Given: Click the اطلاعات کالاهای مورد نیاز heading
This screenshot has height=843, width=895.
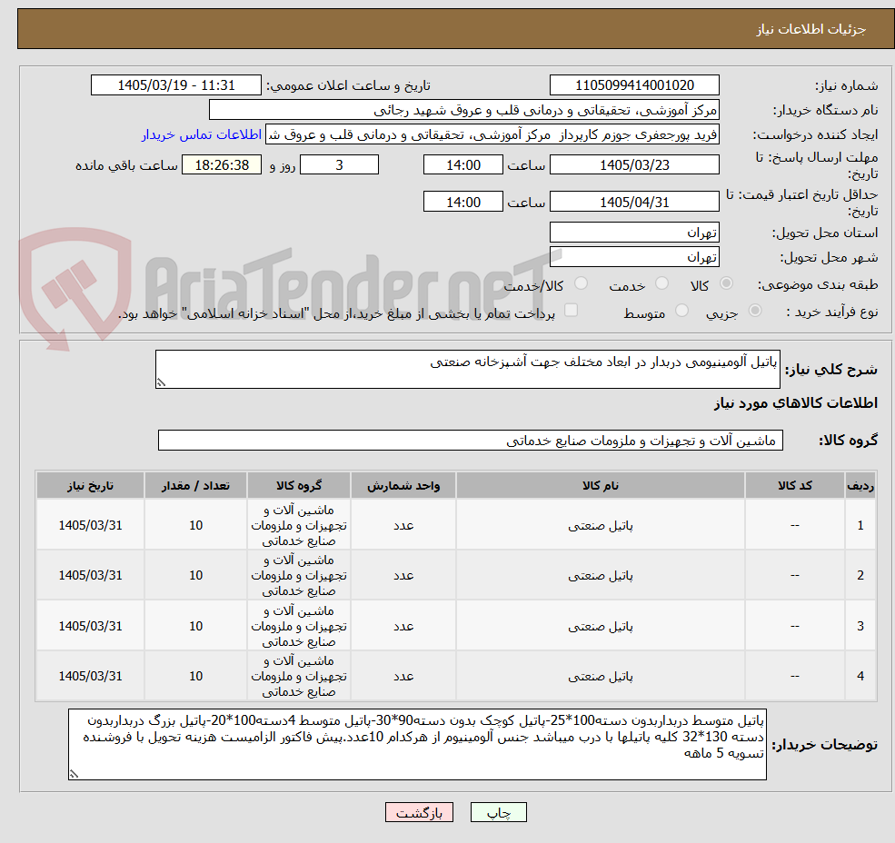Looking at the screenshot, I should tap(796, 403).
